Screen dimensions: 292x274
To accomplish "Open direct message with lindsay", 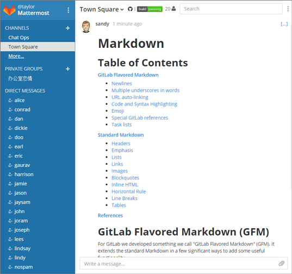I will (x=22, y=248).
